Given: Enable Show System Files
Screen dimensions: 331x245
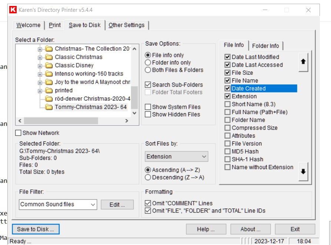Looking at the screenshot, I should coord(173,107).
